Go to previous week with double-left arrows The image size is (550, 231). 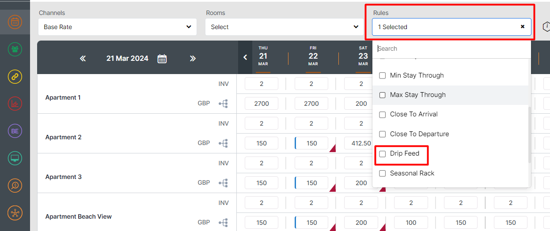83,59
